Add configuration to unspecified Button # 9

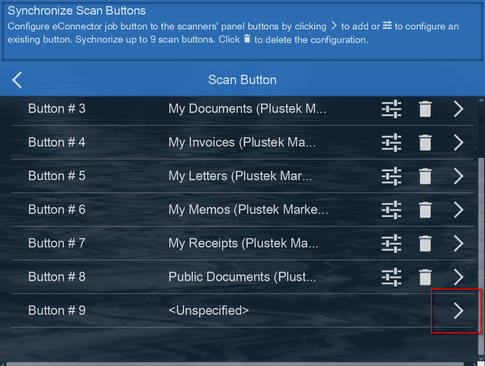click(x=458, y=311)
